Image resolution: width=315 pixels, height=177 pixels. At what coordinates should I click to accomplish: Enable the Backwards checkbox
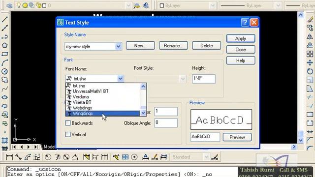(68, 123)
